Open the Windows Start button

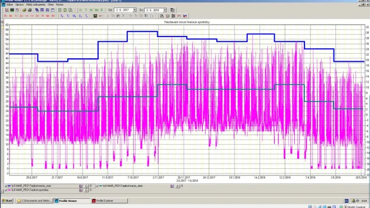tap(7, 201)
